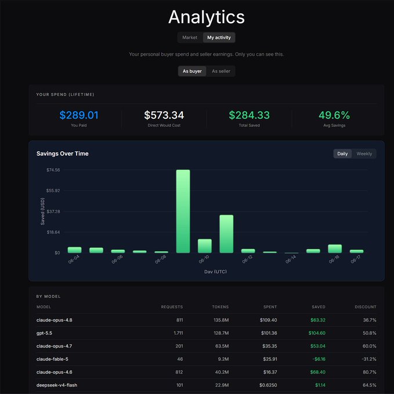Screen dimensions: 394x394
Task: Click the Day (UTC) axis label
Action: click(x=215, y=271)
